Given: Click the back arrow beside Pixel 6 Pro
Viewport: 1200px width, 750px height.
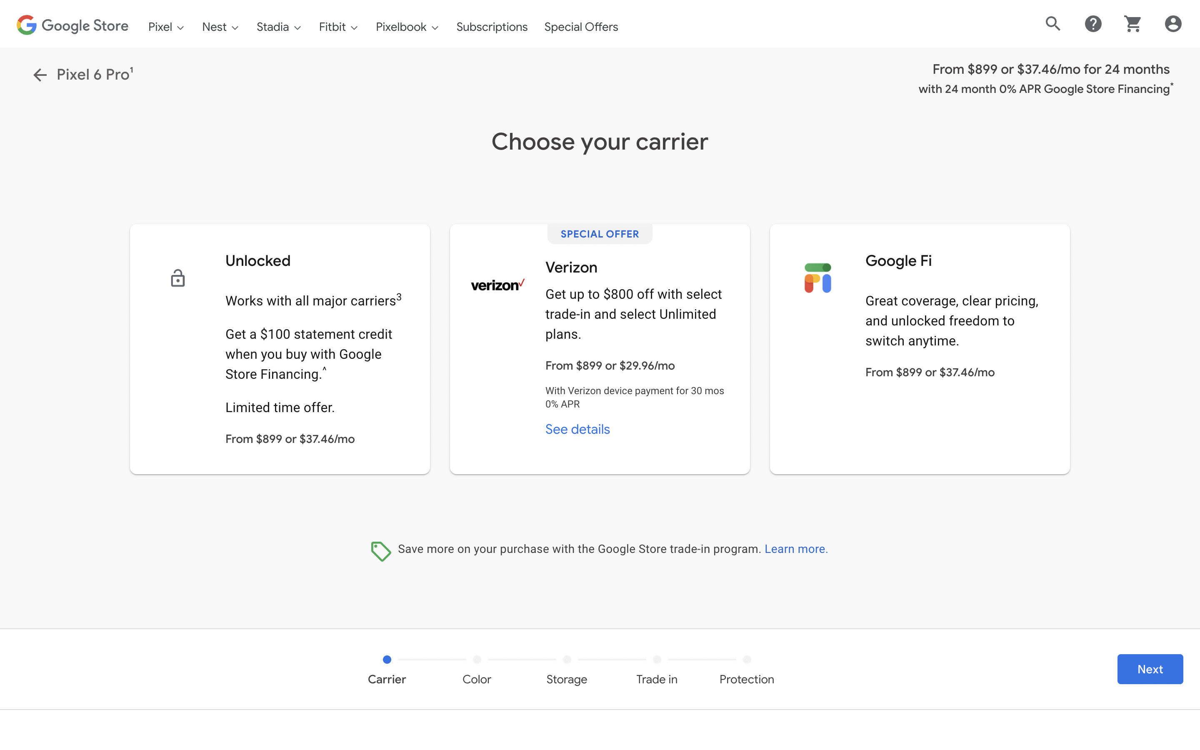Looking at the screenshot, I should point(40,75).
